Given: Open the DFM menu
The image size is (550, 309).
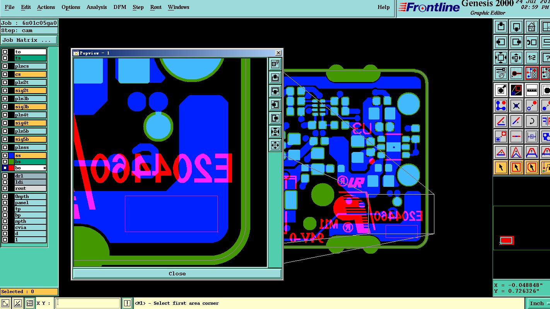Looking at the screenshot, I should 120,7.
